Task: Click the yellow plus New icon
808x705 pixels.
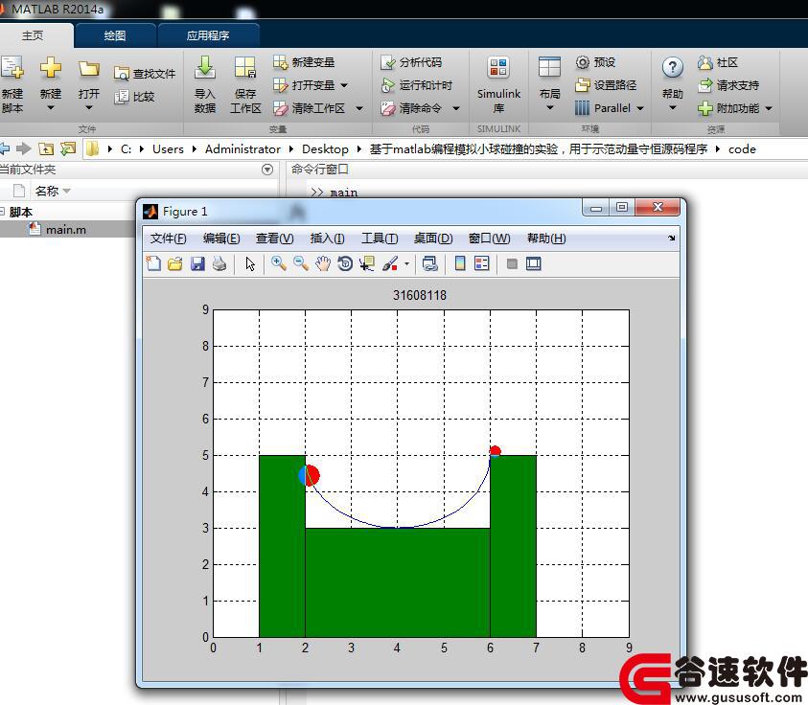Action: tap(51, 67)
